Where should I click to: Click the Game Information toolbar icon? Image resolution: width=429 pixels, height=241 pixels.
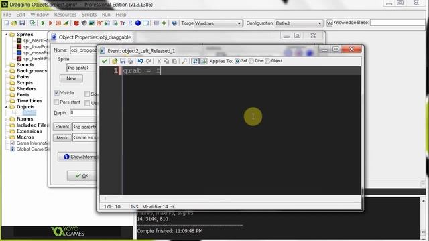click(156, 23)
